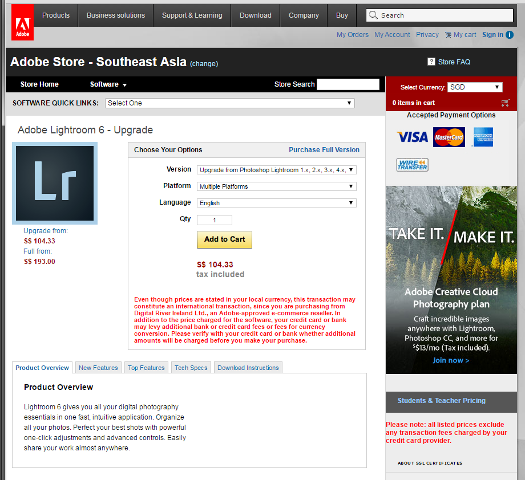This screenshot has width=525, height=480.
Task: Open the Business solutions menu
Action: pyautogui.click(x=116, y=15)
